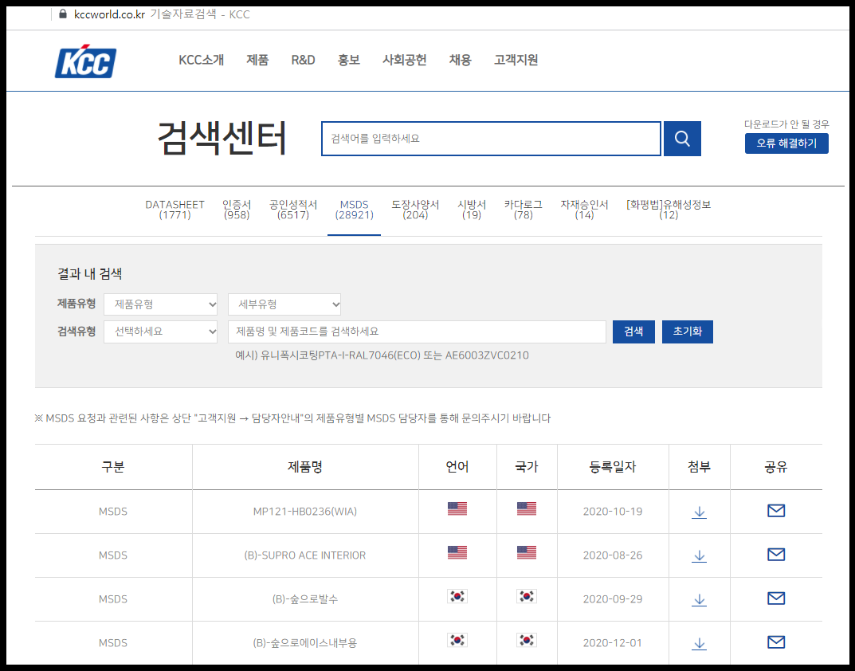855x671 pixels.
Task: Open the 제품 menu
Action: [257, 60]
